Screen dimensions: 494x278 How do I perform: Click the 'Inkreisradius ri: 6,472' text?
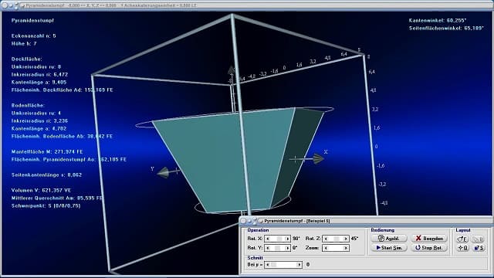(x=39, y=74)
